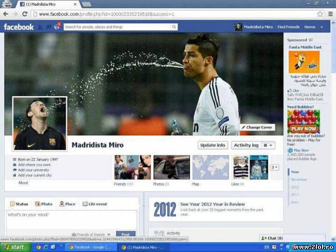Click What's on your mind box

72,220
